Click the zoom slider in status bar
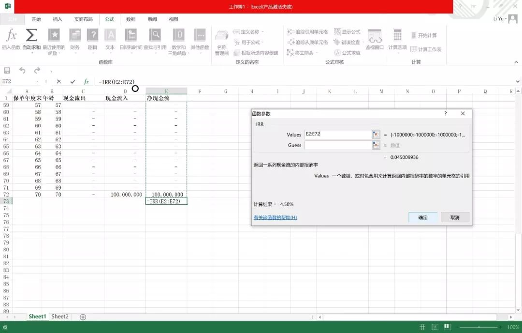The height and width of the screenshot is (333, 522). (x=479, y=327)
